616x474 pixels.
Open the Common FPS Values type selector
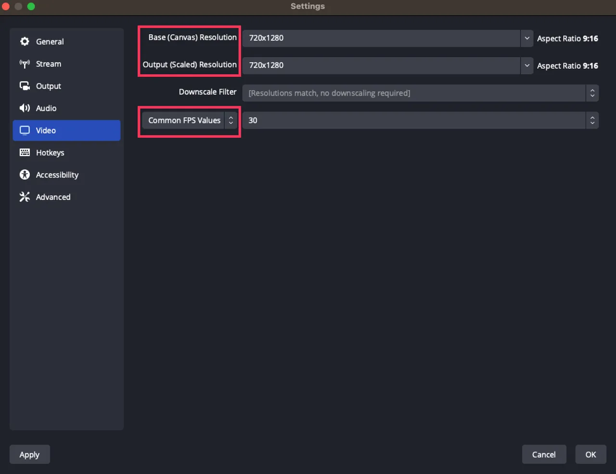pos(189,120)
